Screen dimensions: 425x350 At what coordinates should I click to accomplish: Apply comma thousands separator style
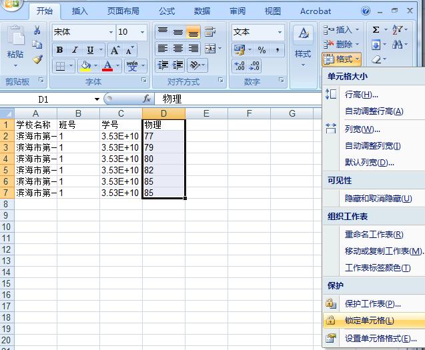point(278,50)
